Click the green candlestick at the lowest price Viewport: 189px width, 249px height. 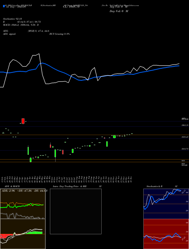click(31, 160)
